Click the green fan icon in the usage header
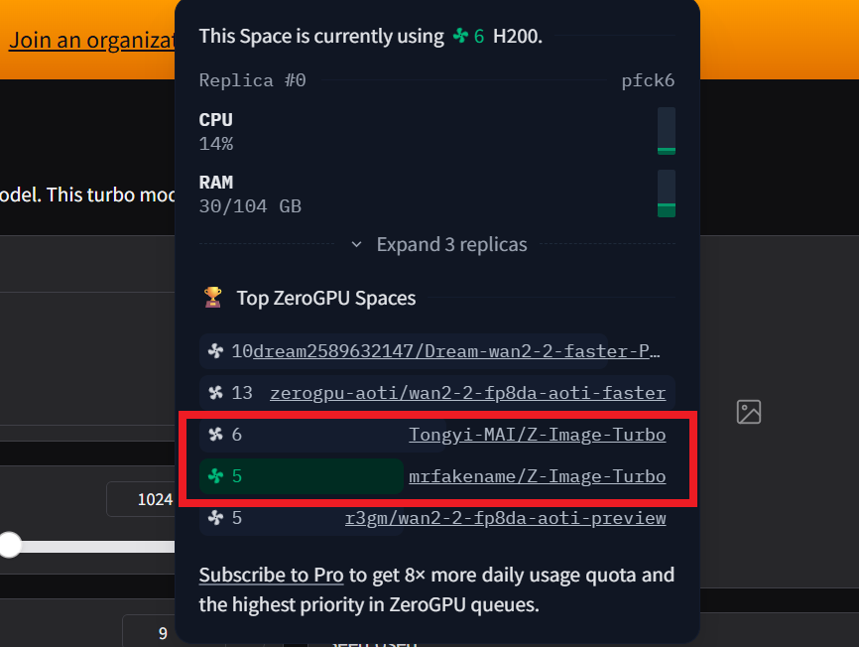Image resolution: width=859 pixels, height=647 pixels. [x=460, y=36]
